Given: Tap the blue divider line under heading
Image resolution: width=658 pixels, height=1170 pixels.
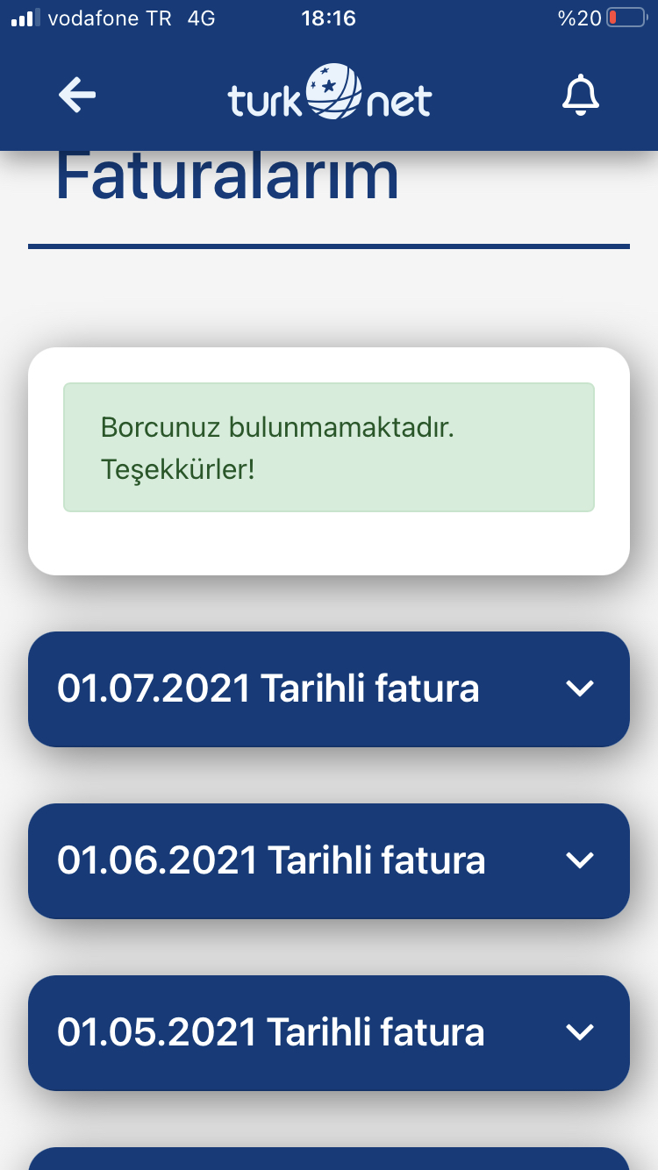Looking at the screenshot, I should click(x=329, y=246).
